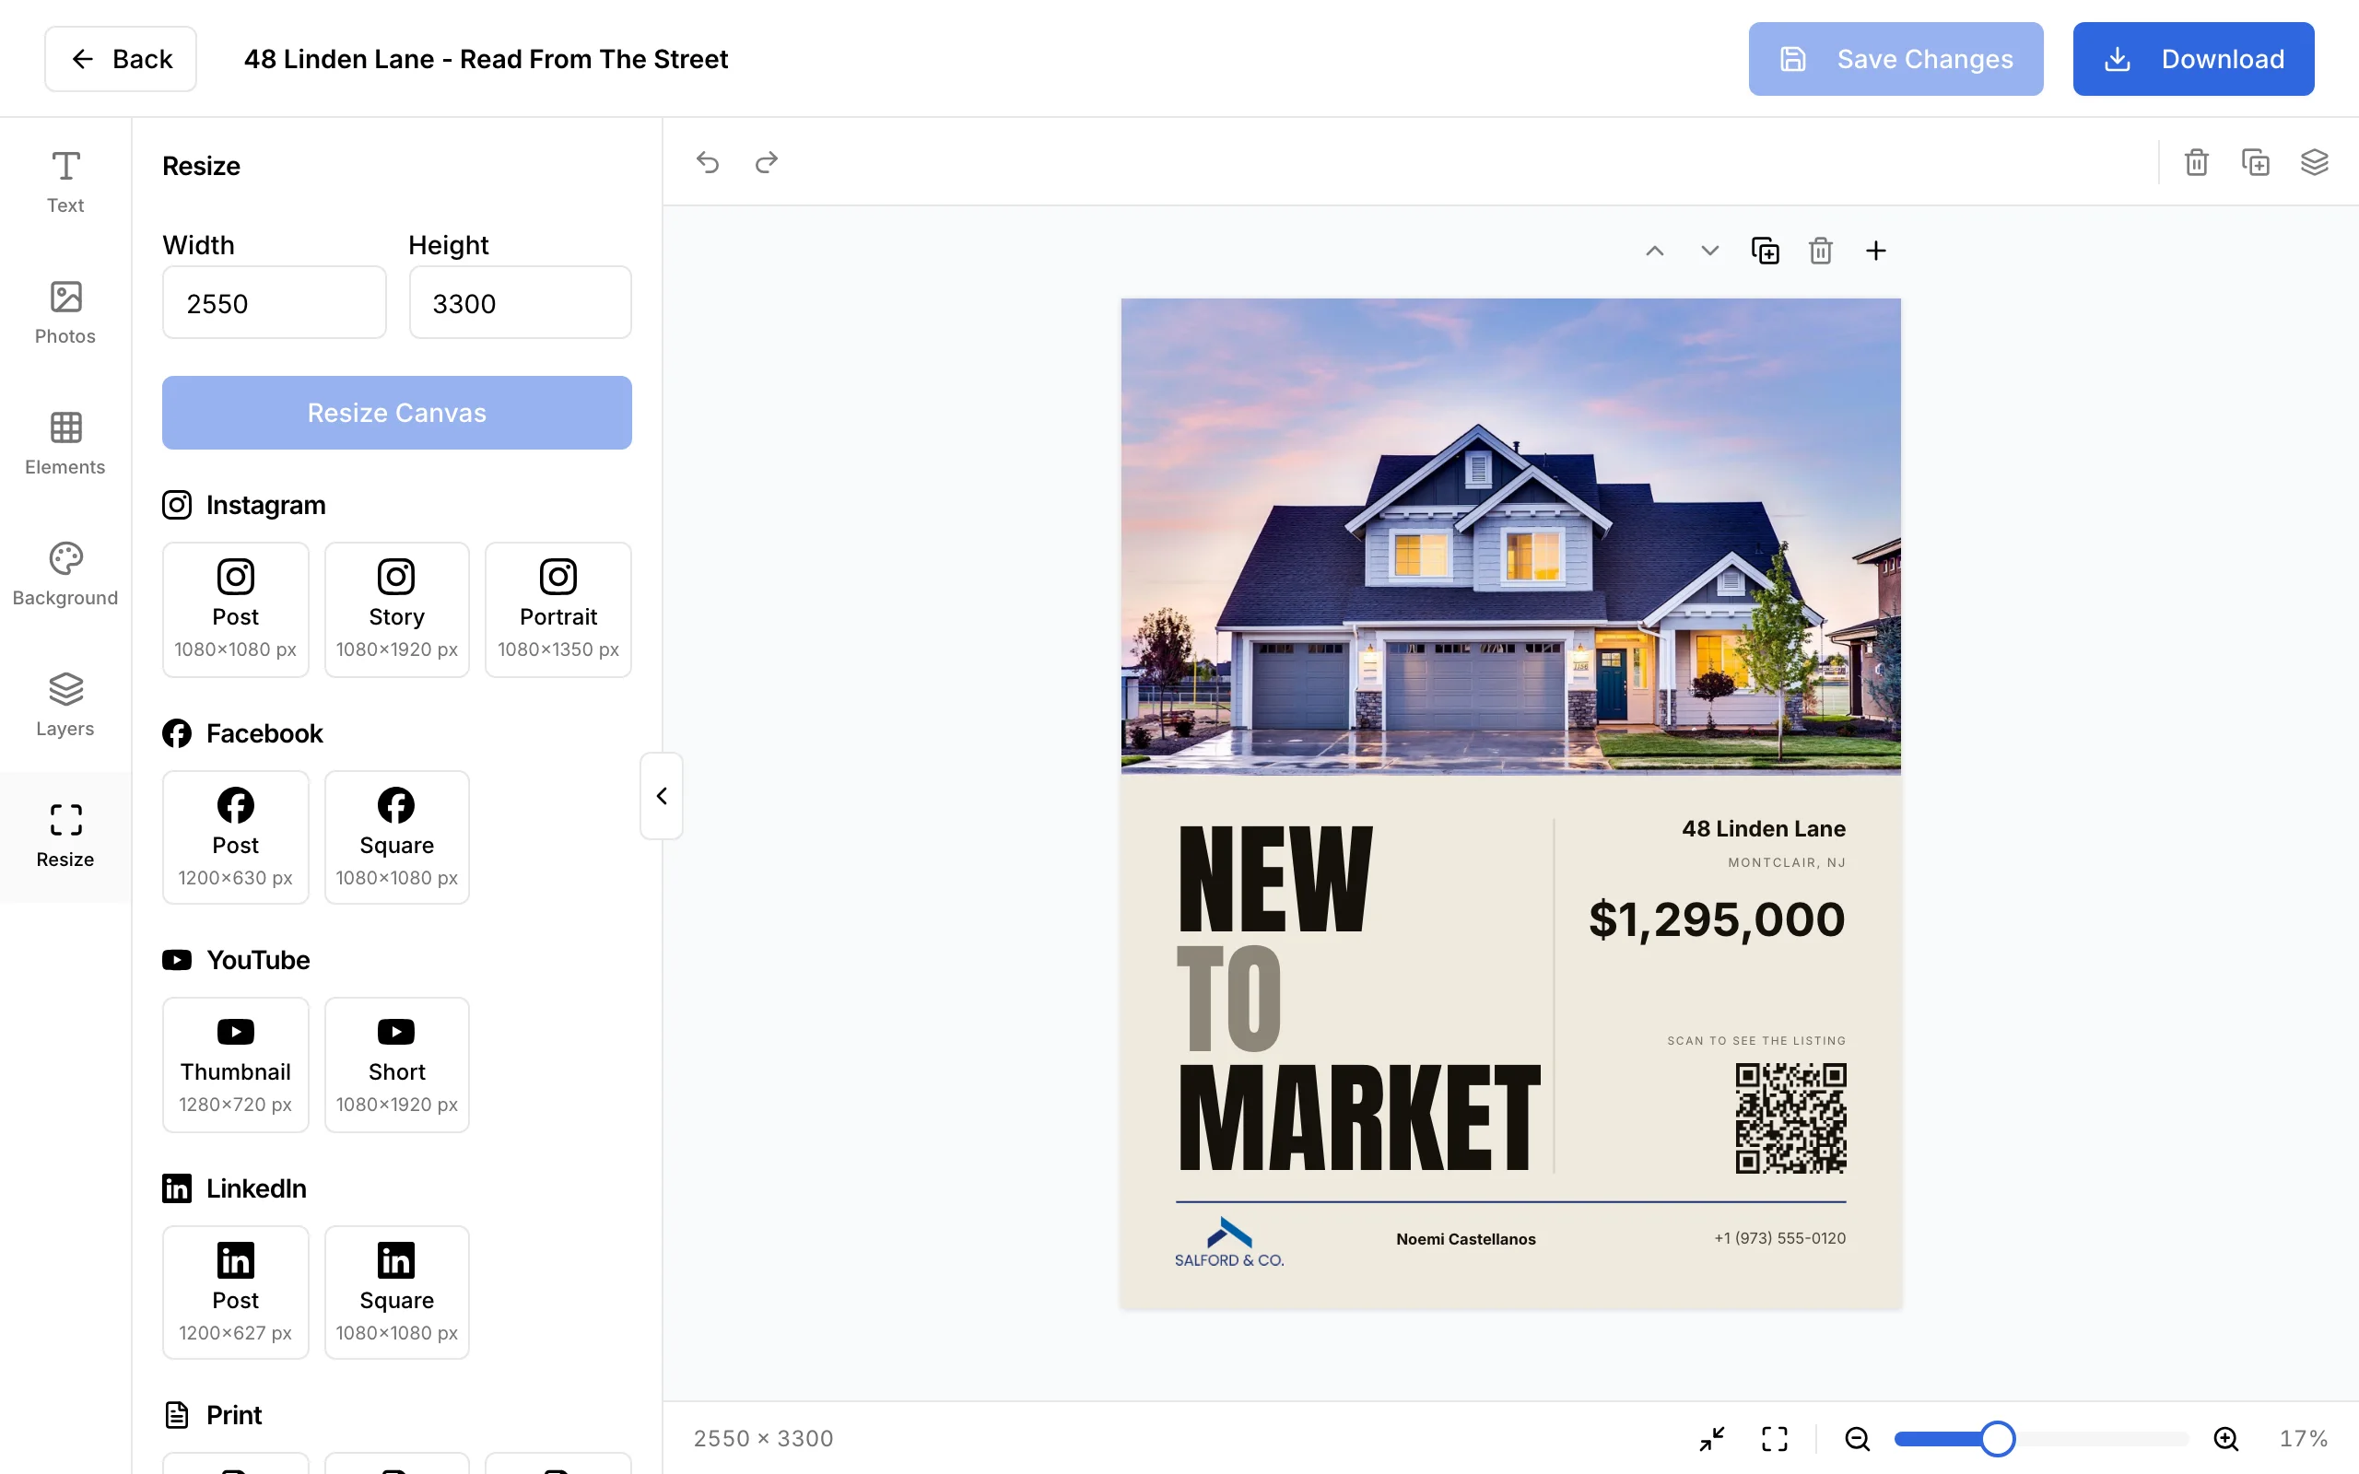Open the Photos panel
Viewport: 2359px width, 1474px height.
[x=65, y=313]
